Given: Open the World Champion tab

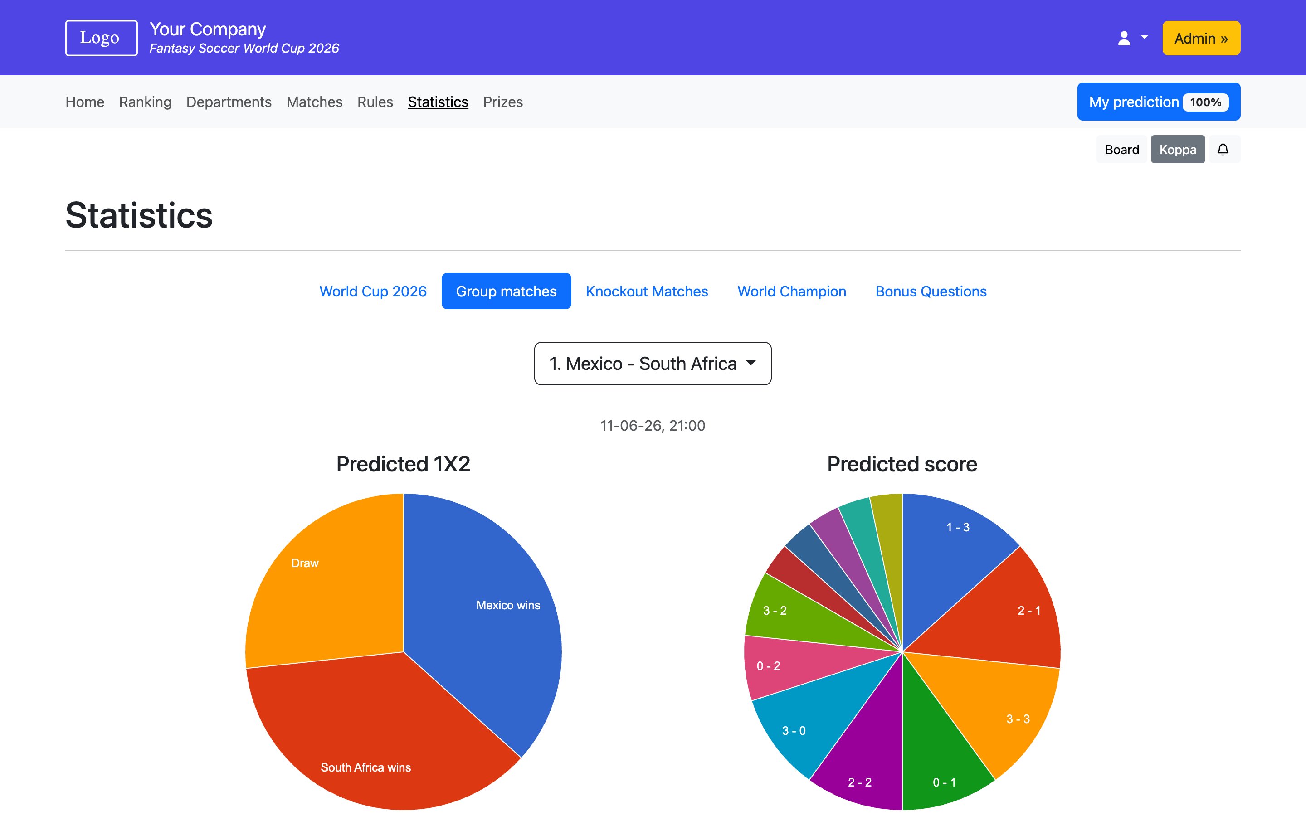Looking at the screenshot, I should (x=792, y=291).
